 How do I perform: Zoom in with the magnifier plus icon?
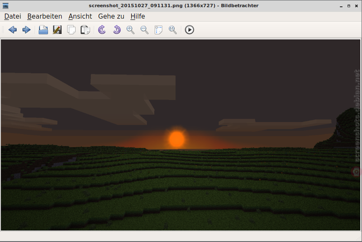pos(130,30)
